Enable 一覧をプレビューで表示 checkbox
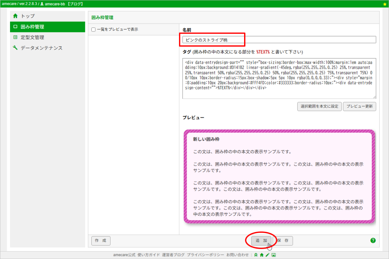 (x=93, y=29)
